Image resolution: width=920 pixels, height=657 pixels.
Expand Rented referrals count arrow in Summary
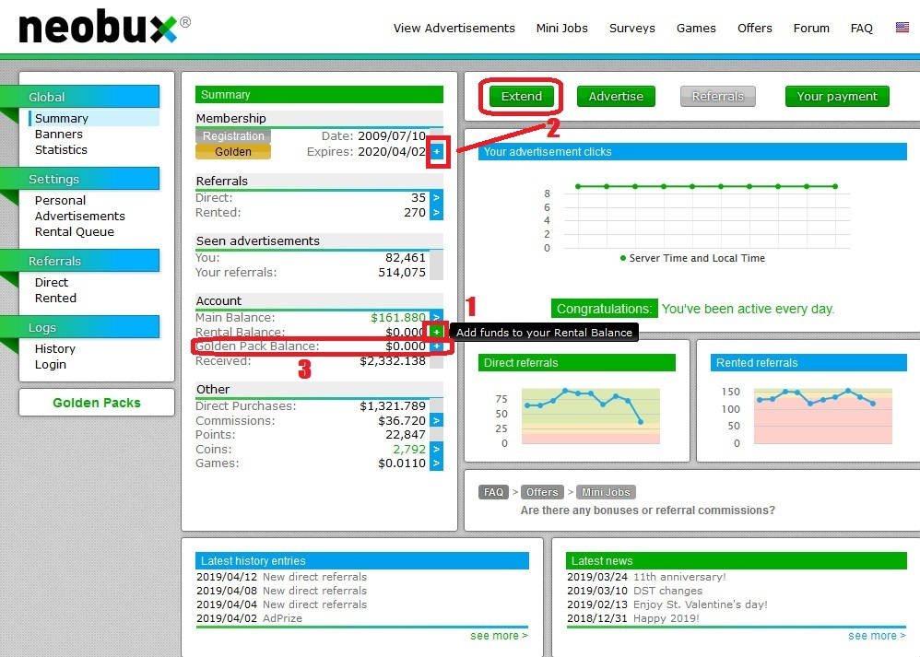tap(437, 212)
